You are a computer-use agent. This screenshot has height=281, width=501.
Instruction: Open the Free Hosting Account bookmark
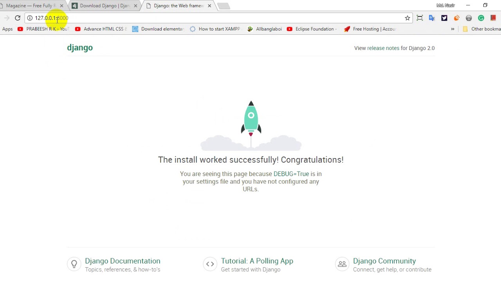coord(370,29)
